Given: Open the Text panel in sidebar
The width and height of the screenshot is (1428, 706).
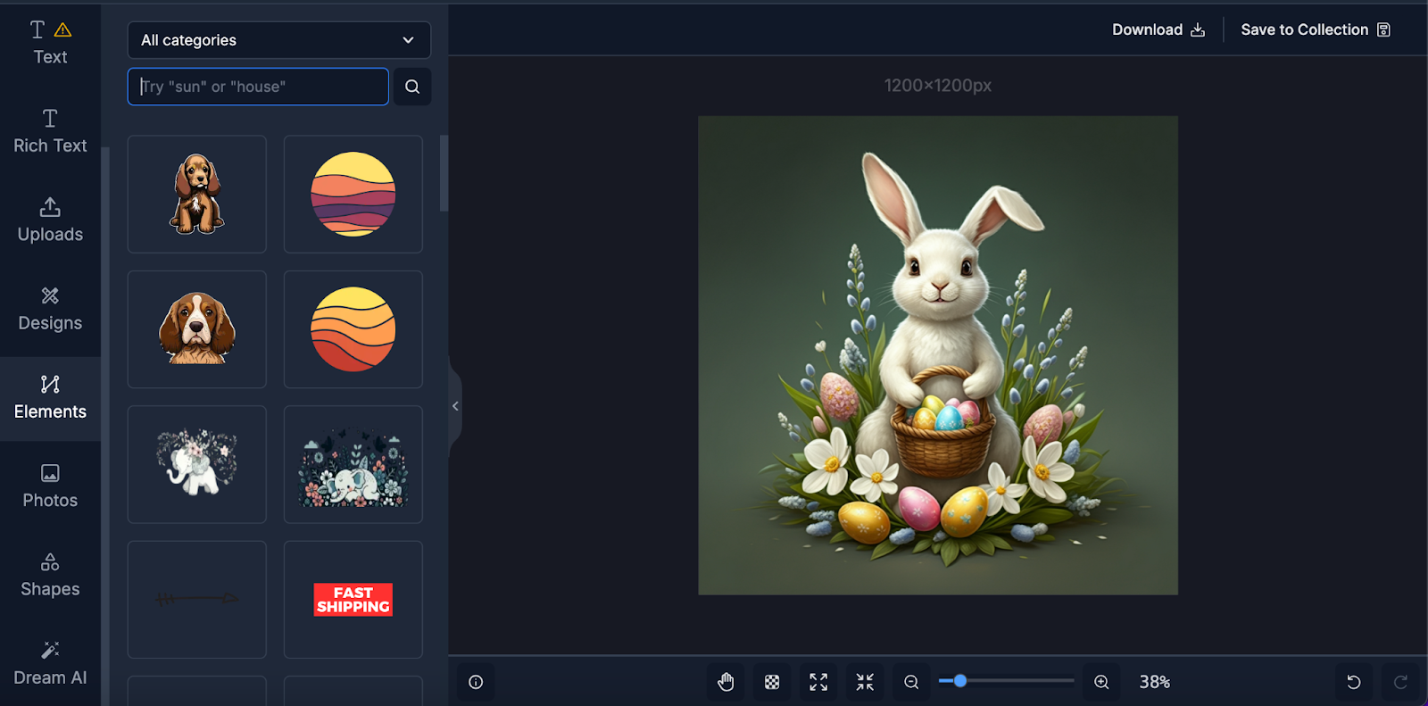Looking at the screenshot, I should (50, 44).
